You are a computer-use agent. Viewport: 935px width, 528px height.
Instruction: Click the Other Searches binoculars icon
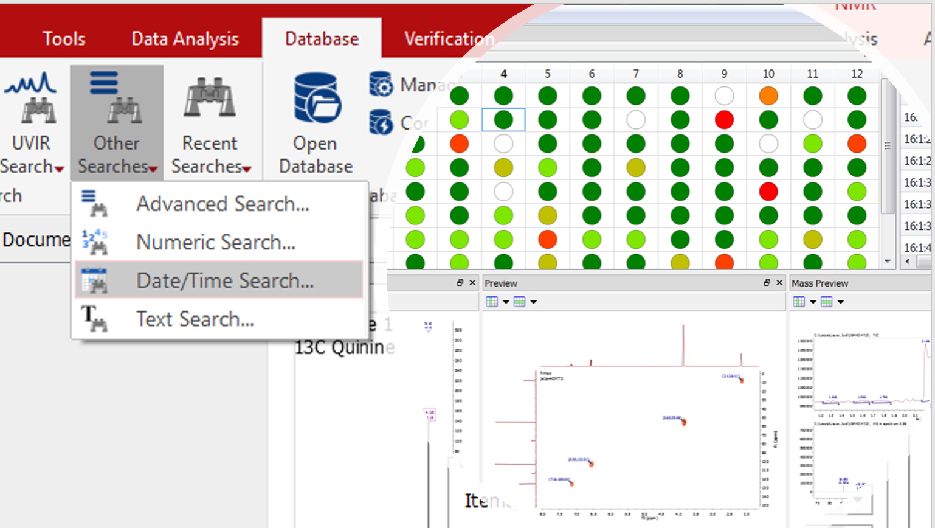click(x=116, y=98)
